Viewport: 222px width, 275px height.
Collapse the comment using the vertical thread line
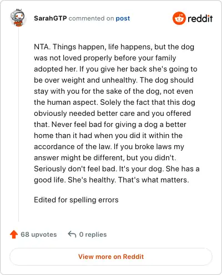point(18,124)
